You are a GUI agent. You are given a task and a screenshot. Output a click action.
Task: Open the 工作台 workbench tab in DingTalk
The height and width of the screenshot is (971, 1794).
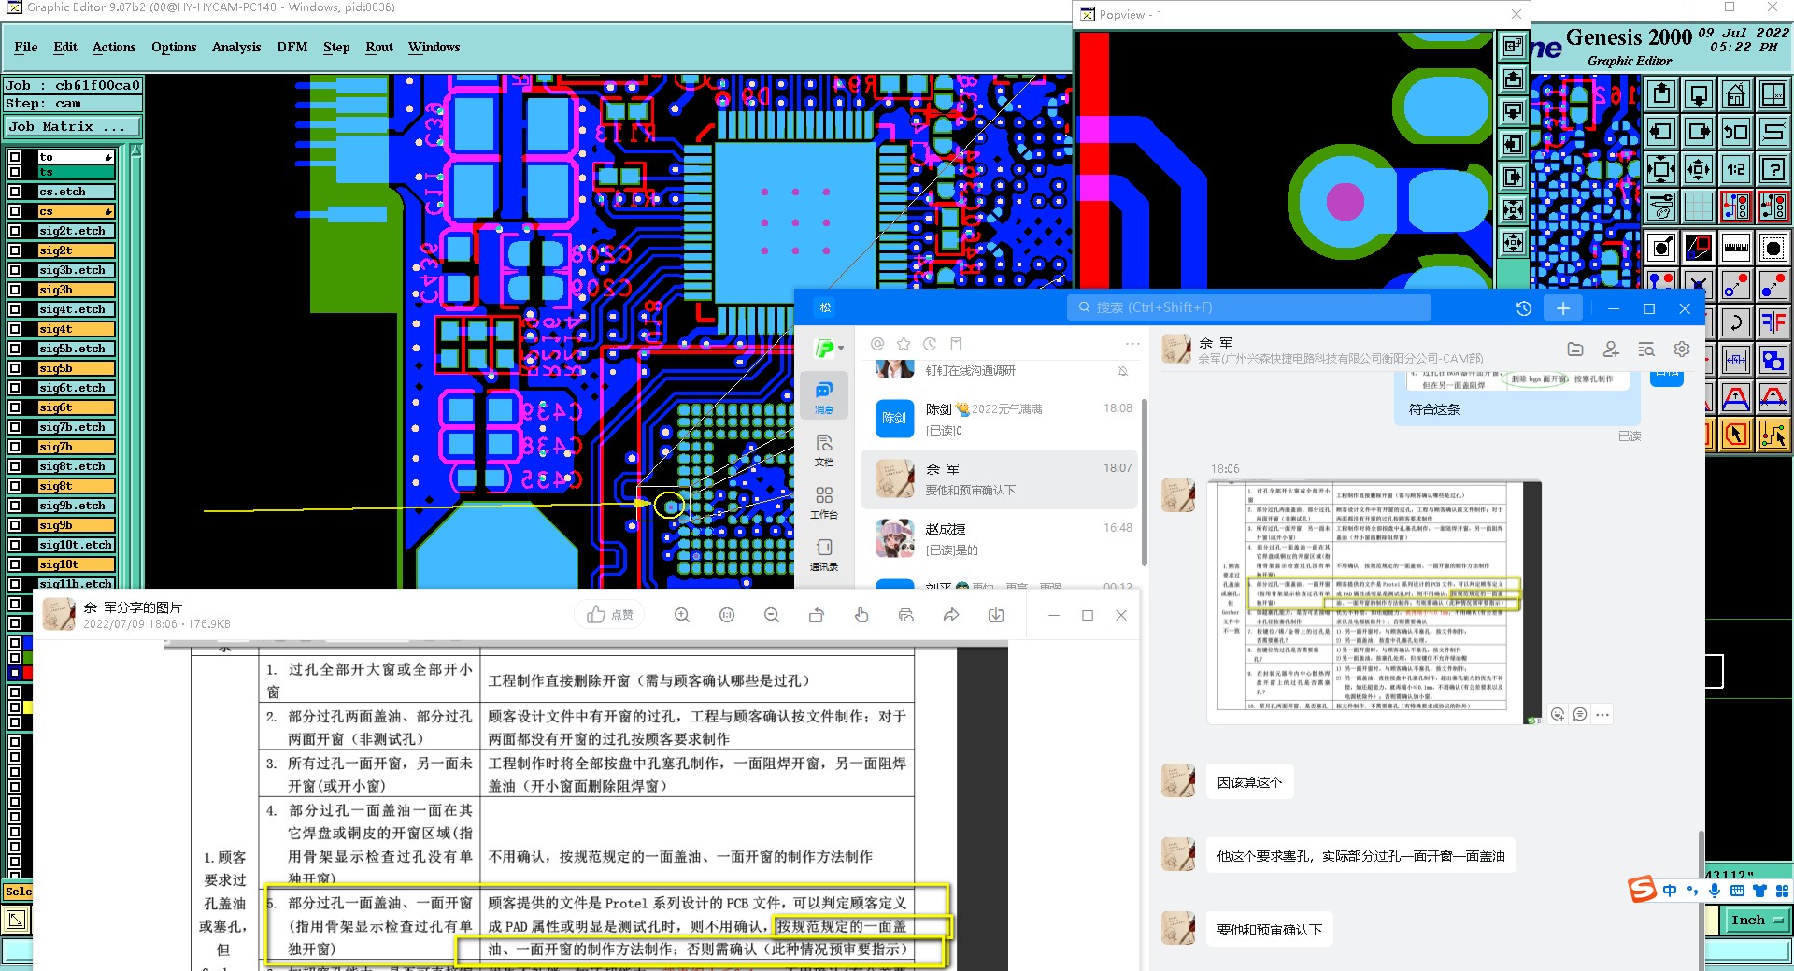pyautogui.click(x=824, y=502)
